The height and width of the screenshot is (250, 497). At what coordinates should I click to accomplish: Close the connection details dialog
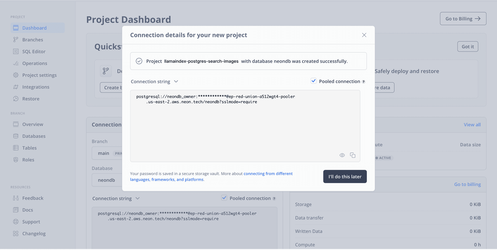[364, 35]
